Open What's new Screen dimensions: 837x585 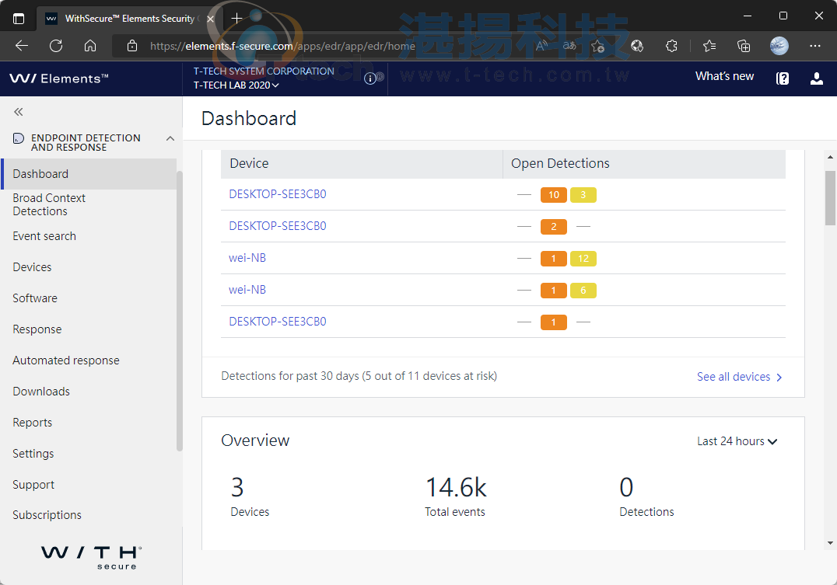coord(724,76)
